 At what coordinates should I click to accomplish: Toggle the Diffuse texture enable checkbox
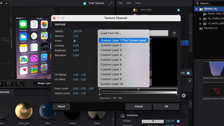(x=178, y=121)
